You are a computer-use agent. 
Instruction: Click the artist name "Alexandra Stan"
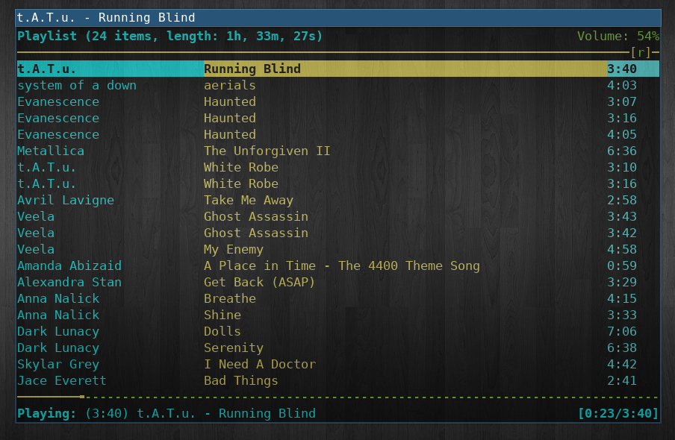click(69, 282)
